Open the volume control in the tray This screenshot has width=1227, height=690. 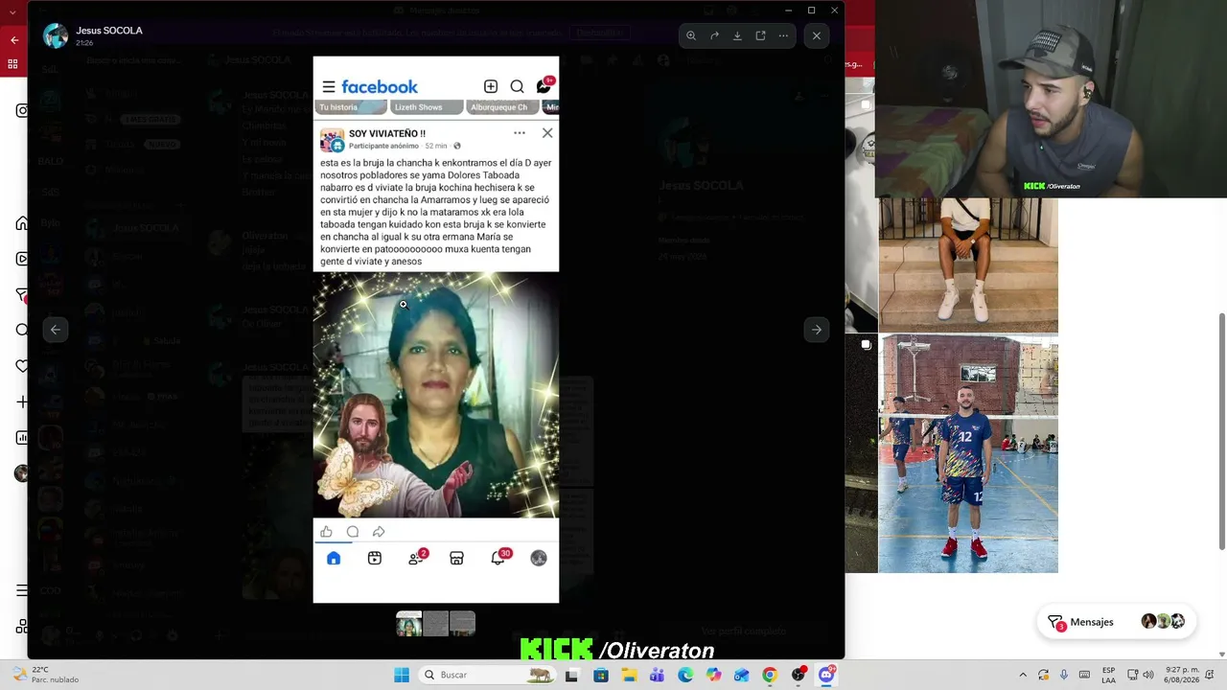click(1148, 675)
